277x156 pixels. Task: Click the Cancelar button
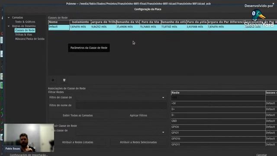261,155
